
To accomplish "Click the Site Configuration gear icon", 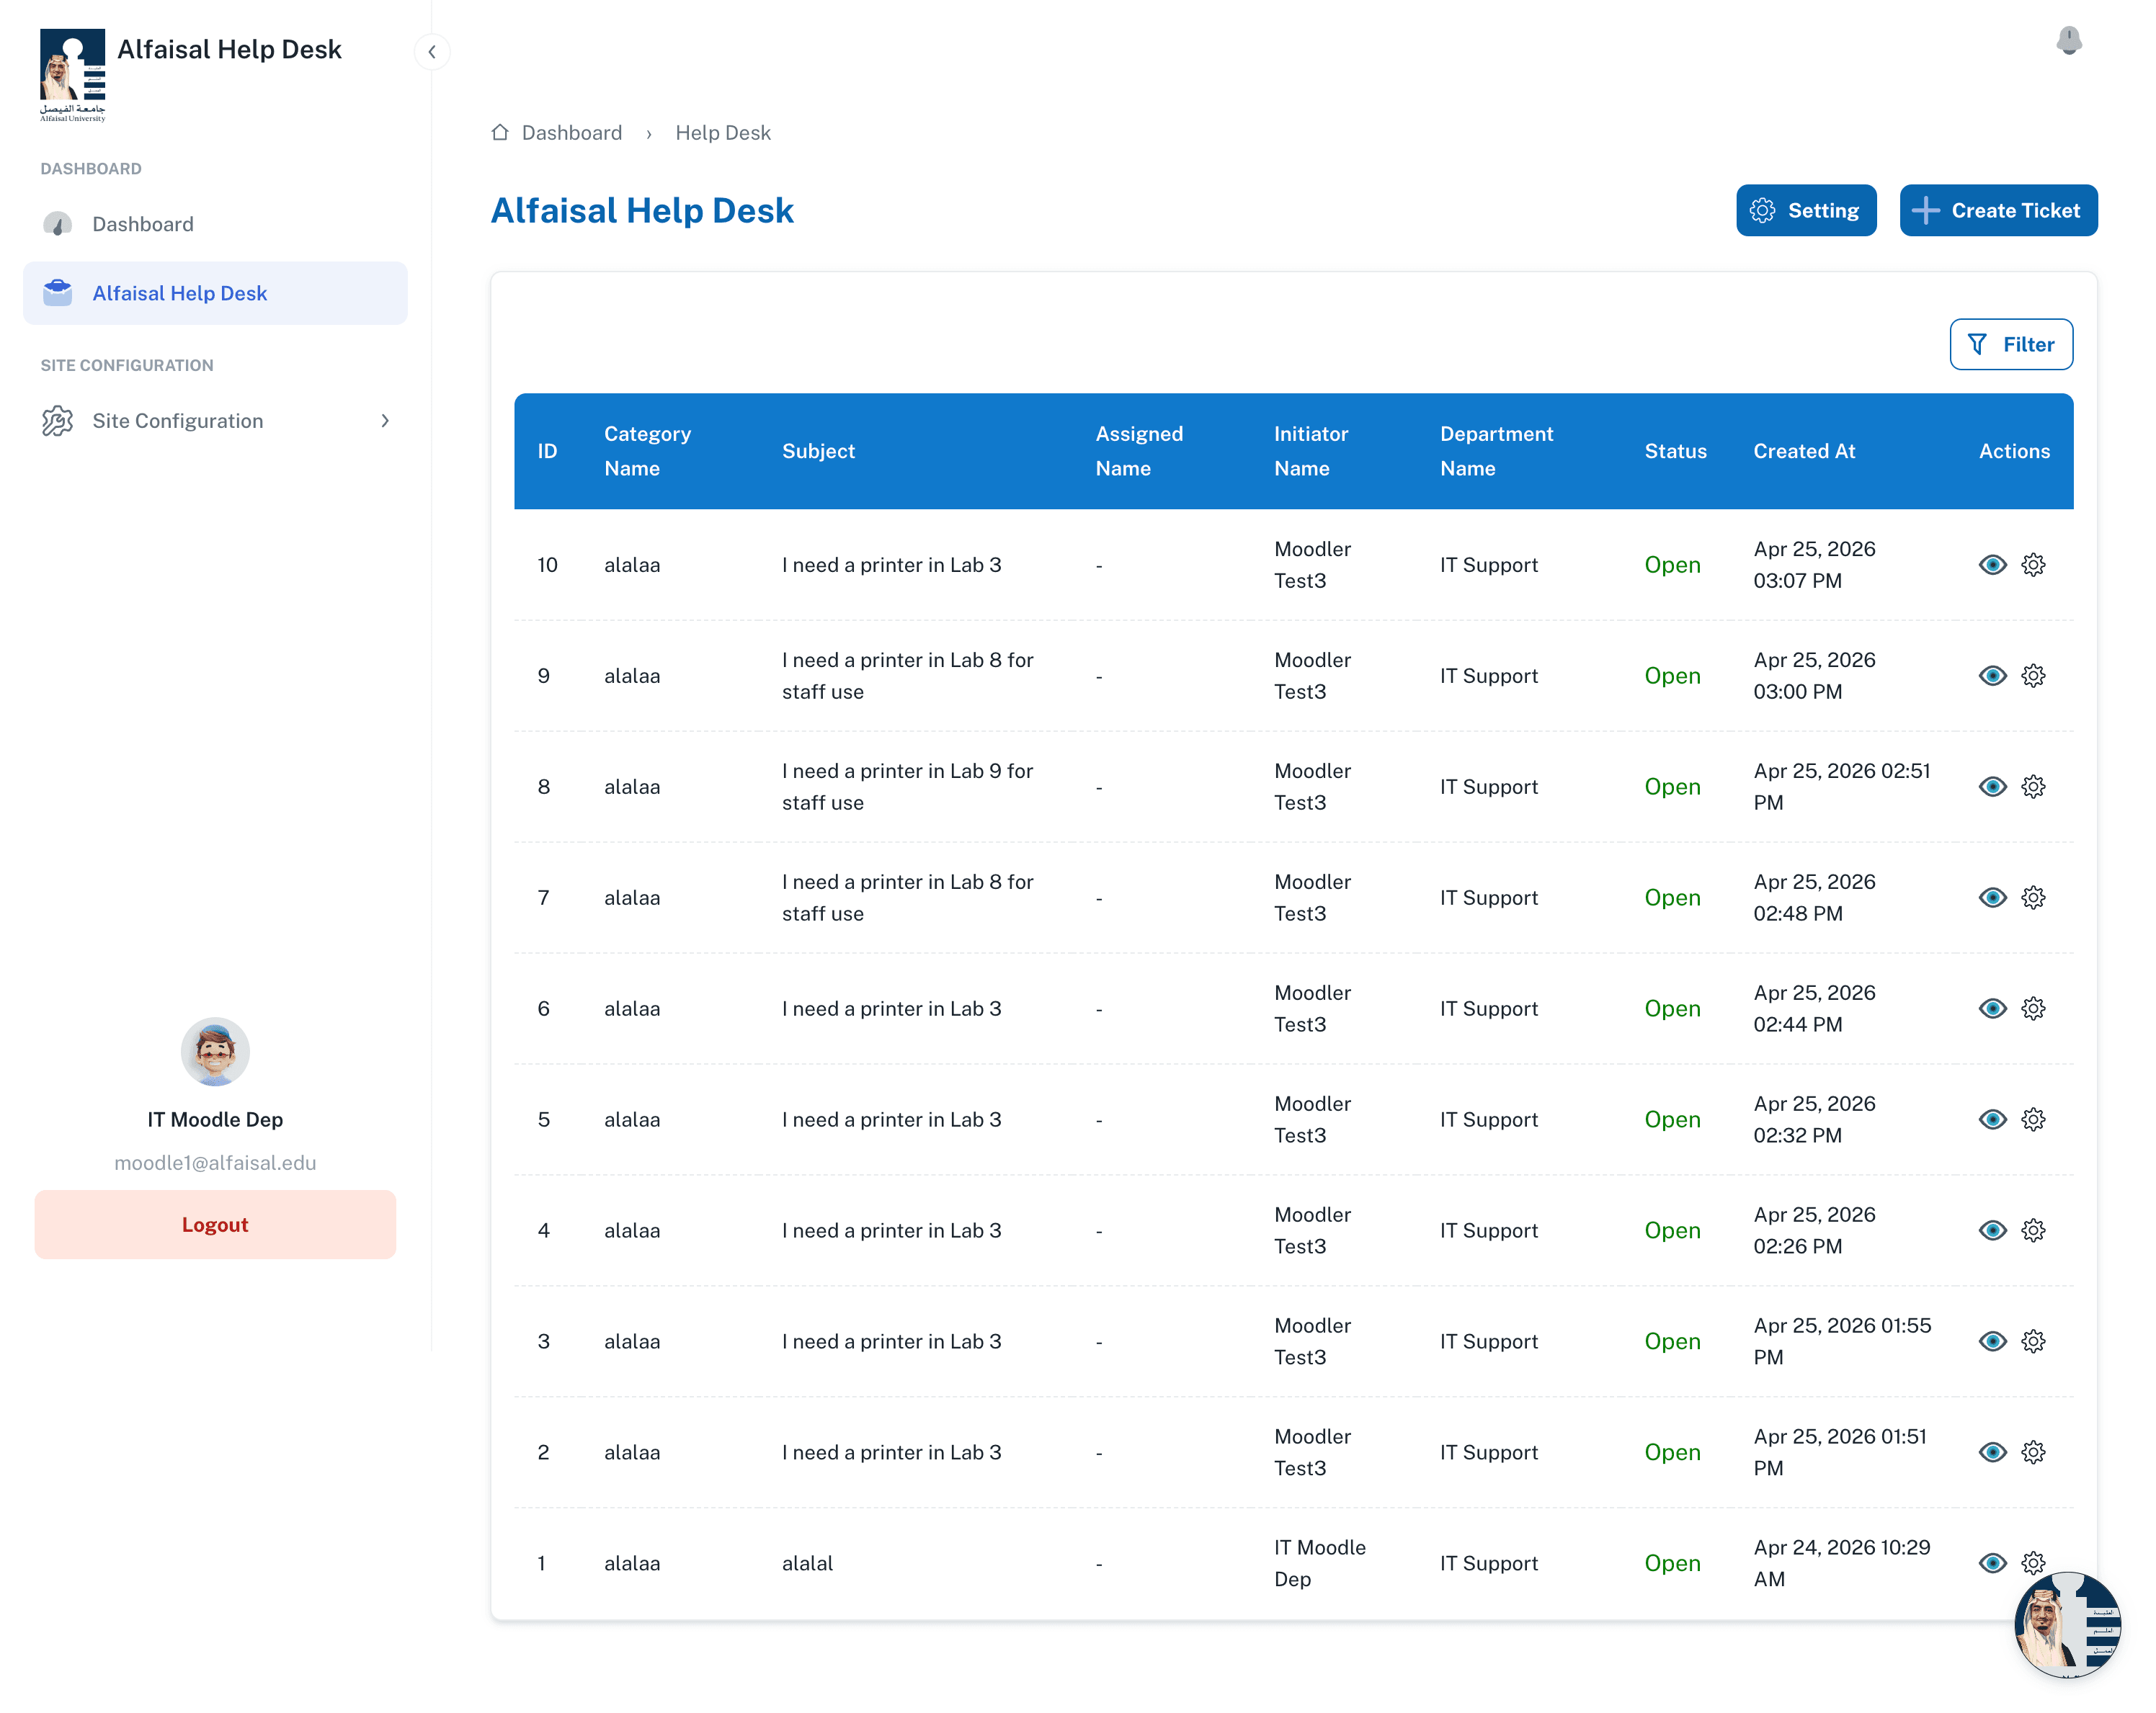I will (x=58, y=421).
